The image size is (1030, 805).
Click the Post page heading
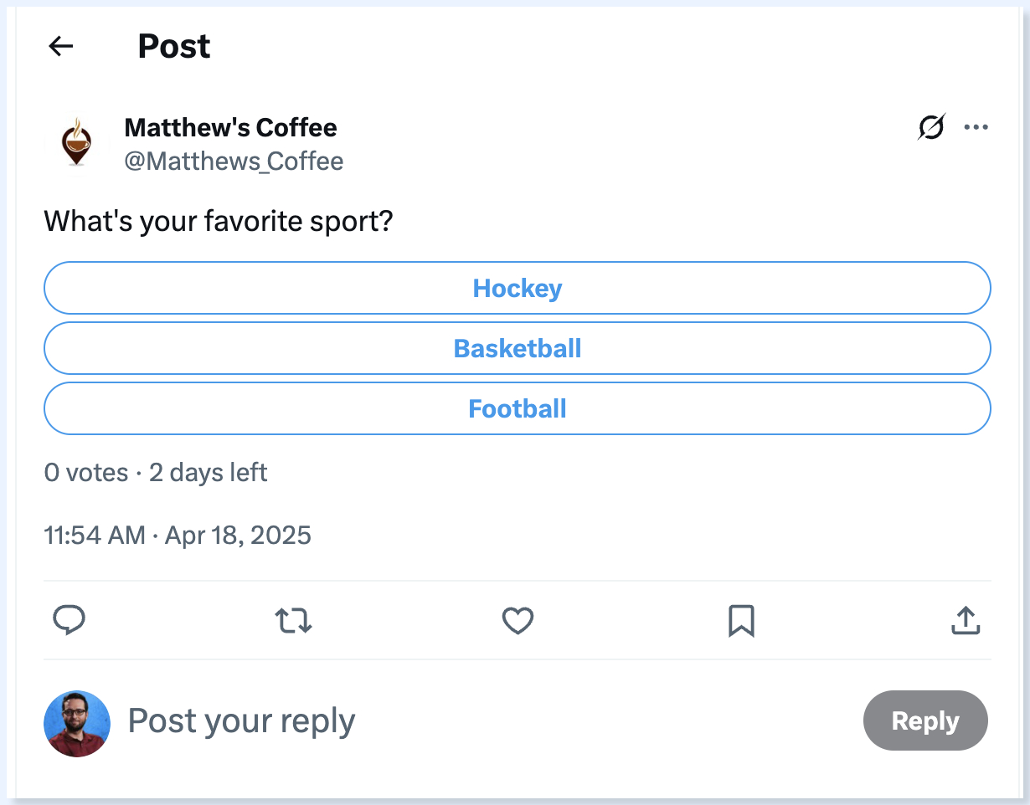(174, 46)
